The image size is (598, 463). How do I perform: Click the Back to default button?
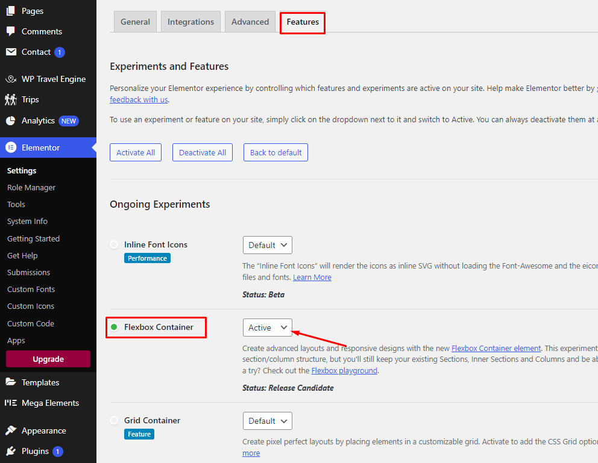(275, 152)
